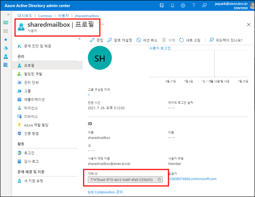255x197 pixels.
Task: Select sharedmailbox@eiren.kro.kr account name text
Action: 109,164
